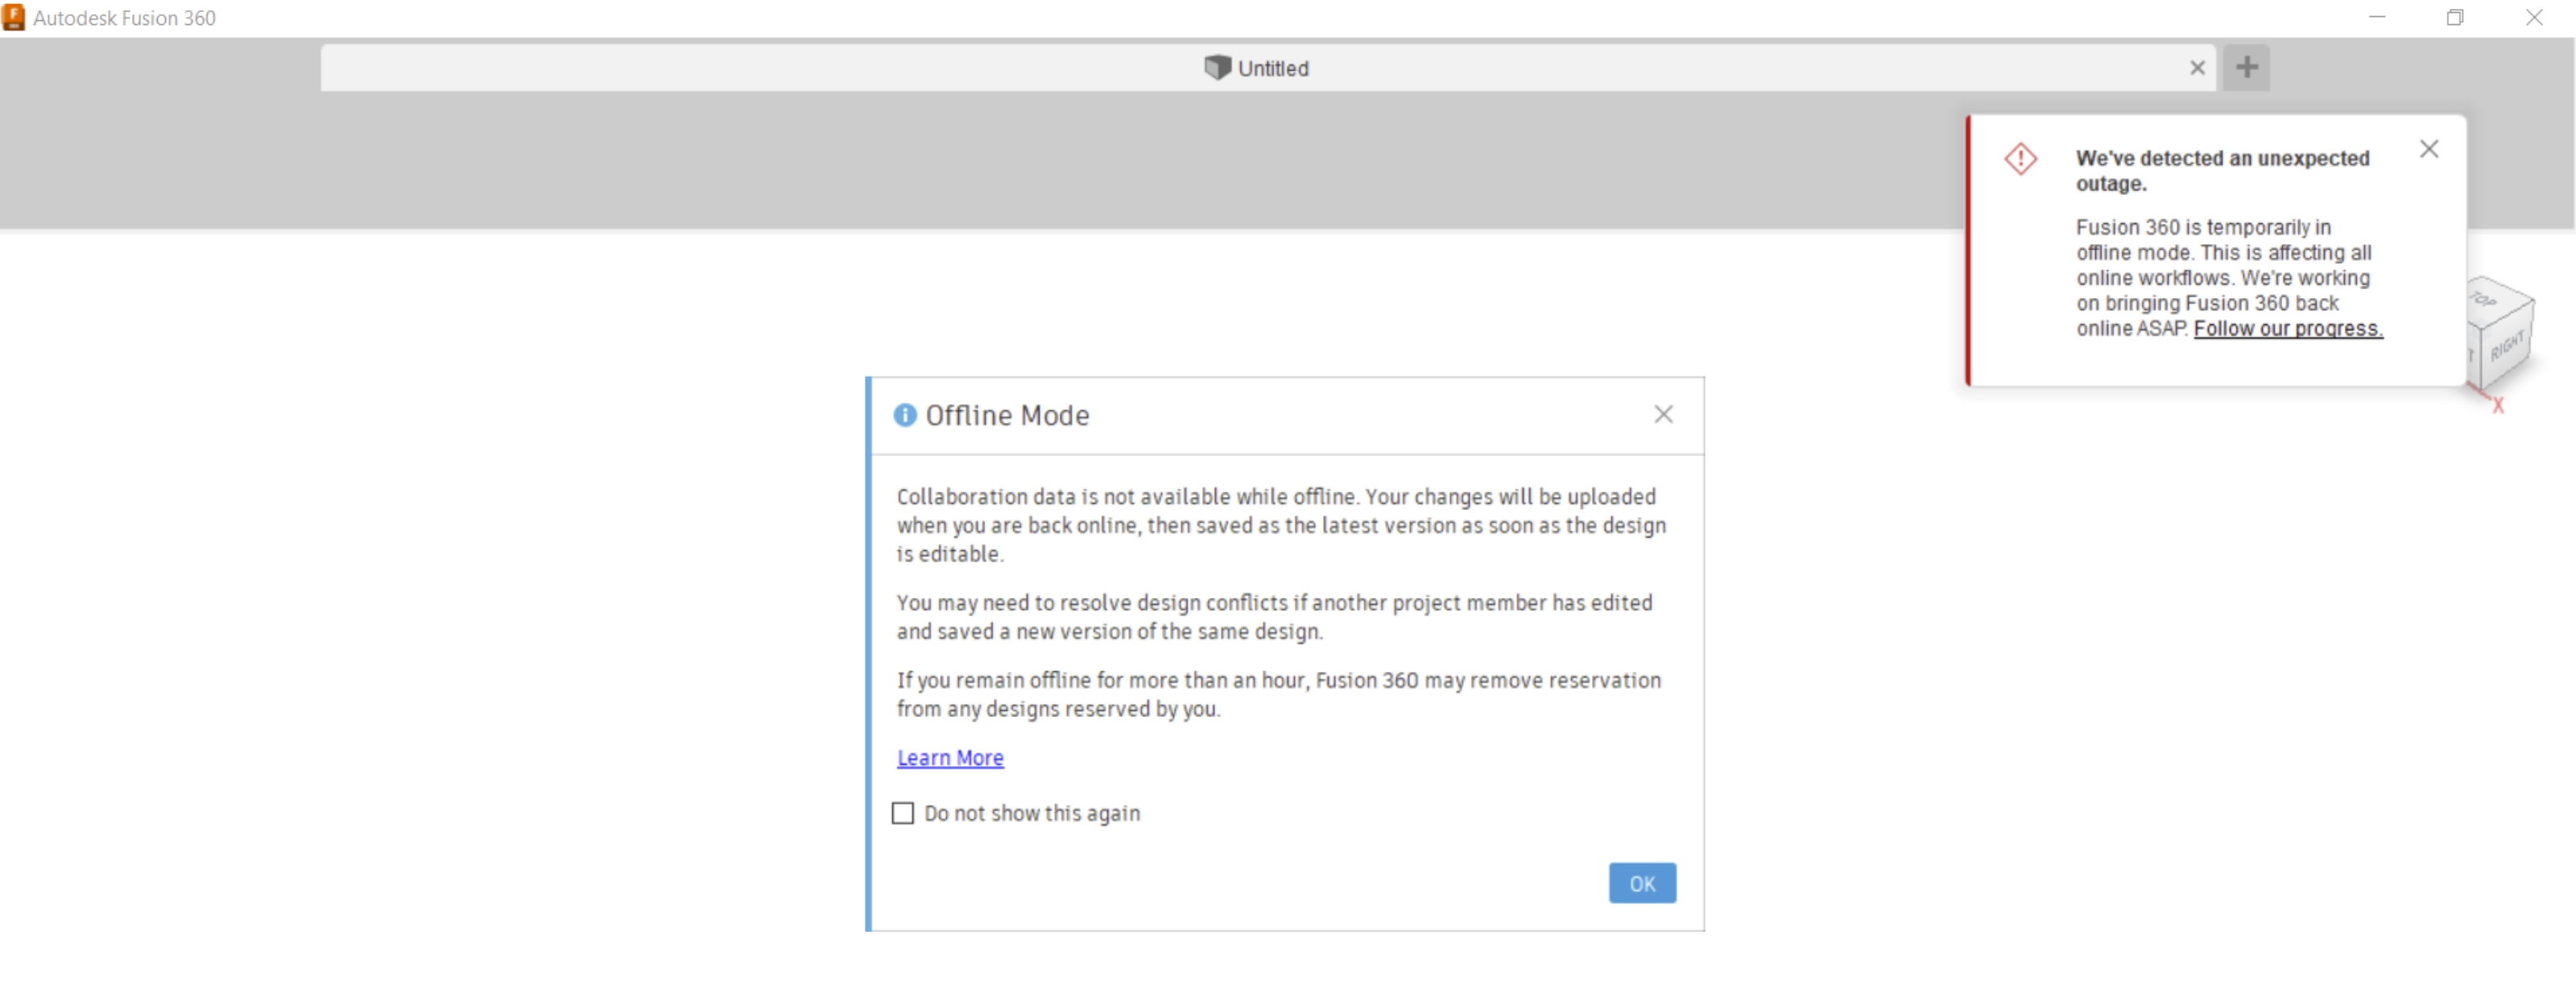Click the blue info icon beside Offline Mode
2576x991 pixels.
(904, 416)
